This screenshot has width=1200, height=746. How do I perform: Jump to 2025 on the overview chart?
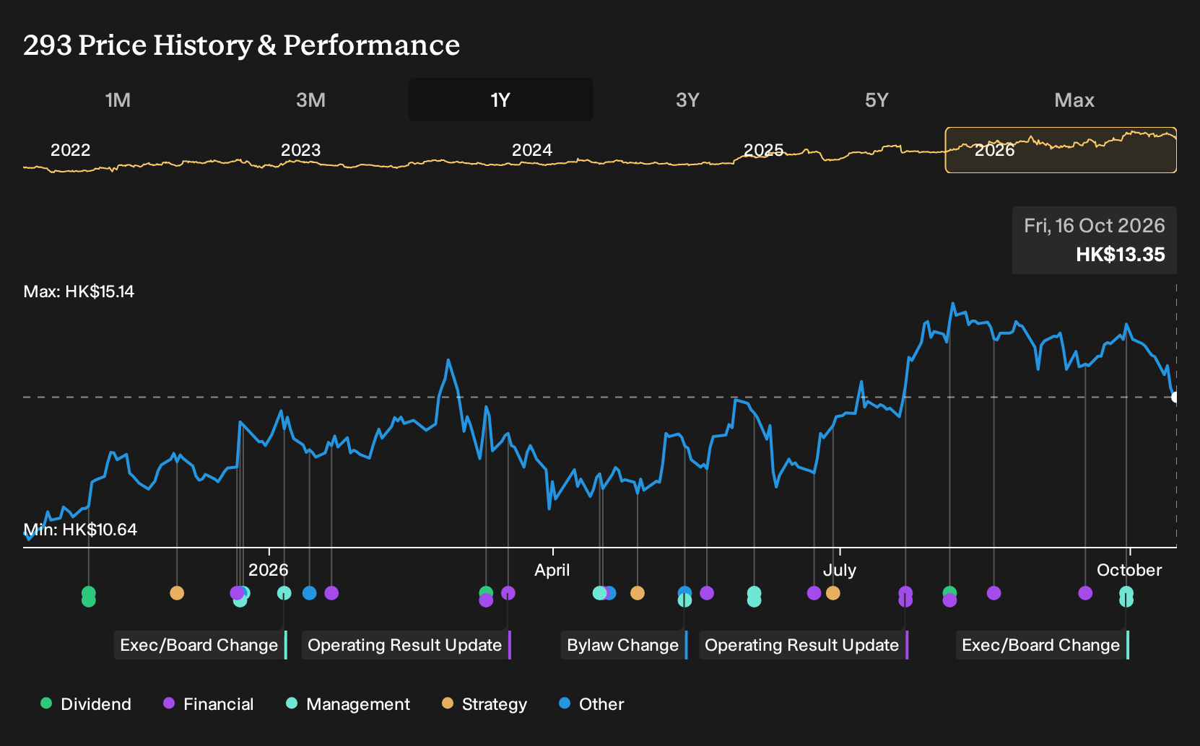tap(763, 150)
